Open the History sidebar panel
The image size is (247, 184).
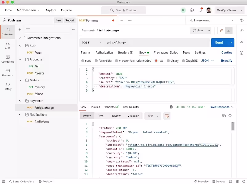coord(7,86)
